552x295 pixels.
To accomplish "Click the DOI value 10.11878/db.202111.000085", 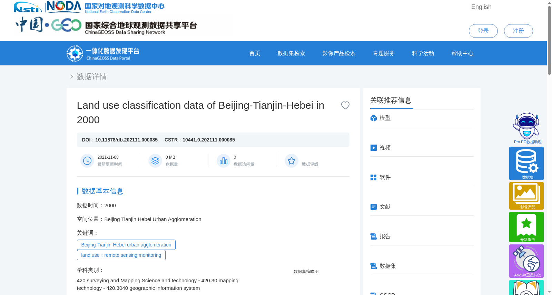I will (126, 140).
